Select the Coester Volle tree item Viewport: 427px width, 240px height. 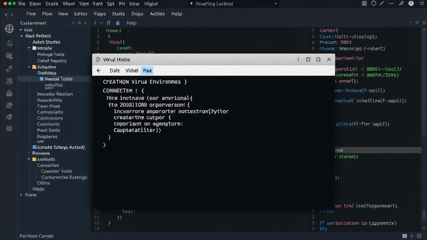tap(56, 171)
